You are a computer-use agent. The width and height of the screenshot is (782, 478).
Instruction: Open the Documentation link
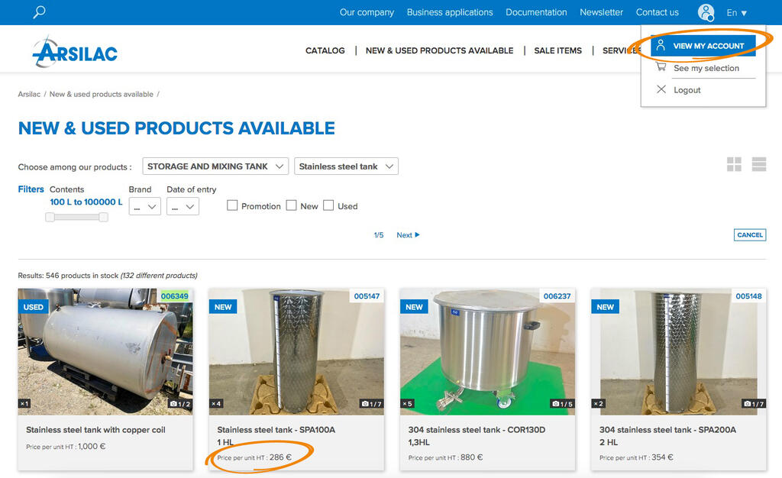(x=536, y=12)
